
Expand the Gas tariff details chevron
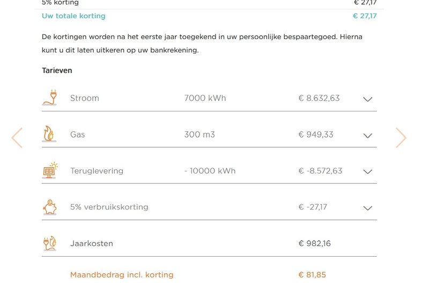click(367, 136)
